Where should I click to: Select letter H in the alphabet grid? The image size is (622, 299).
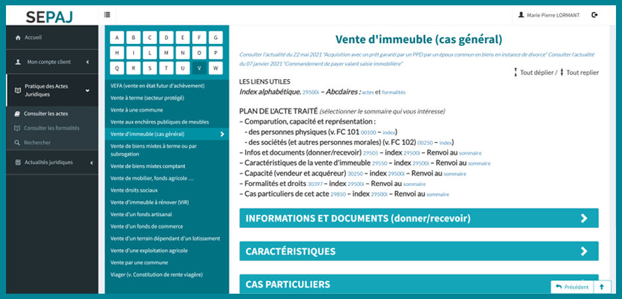117,52
